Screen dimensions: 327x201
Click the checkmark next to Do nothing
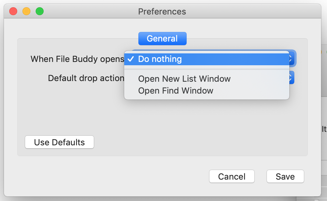click(130, 59)
